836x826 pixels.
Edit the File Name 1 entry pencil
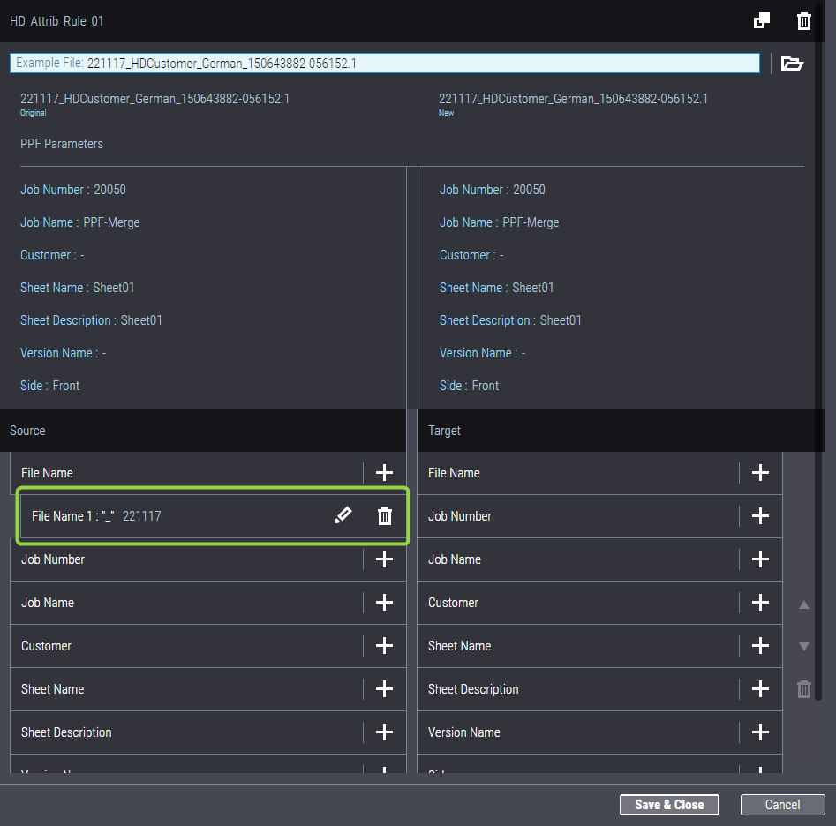click(343, 516)
